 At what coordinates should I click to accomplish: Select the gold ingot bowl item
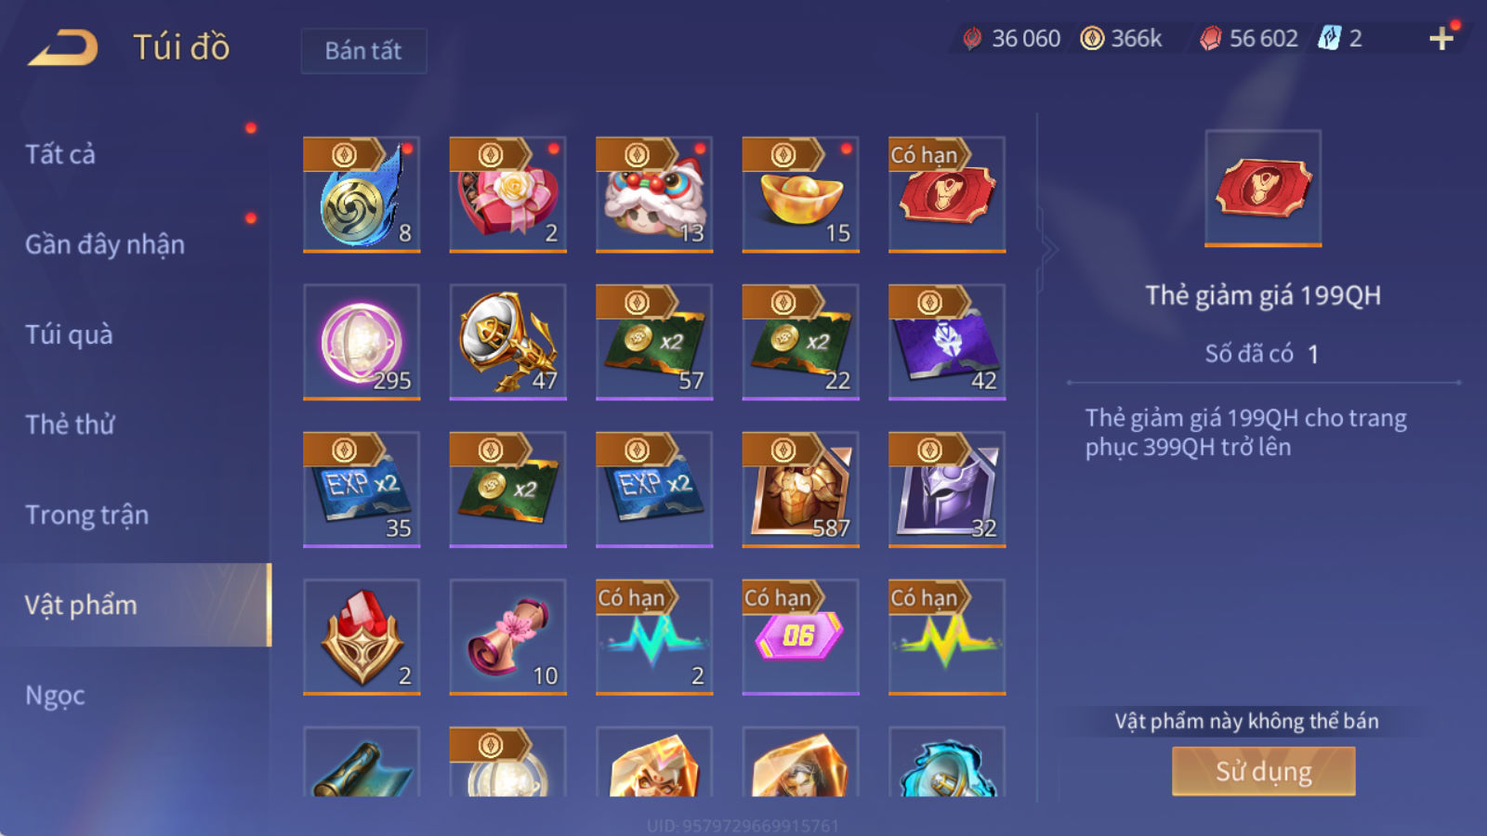[800, 194]
